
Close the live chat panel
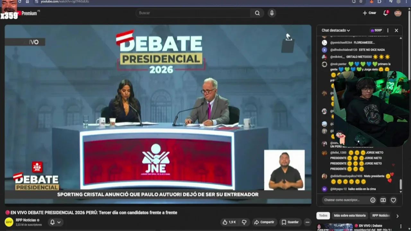click(396, 30)
